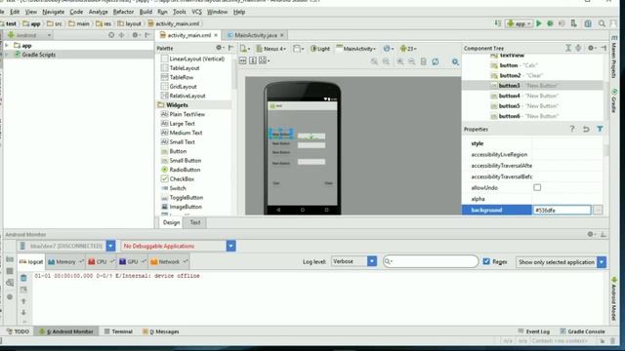Expand the app project node

click(7, 46)
